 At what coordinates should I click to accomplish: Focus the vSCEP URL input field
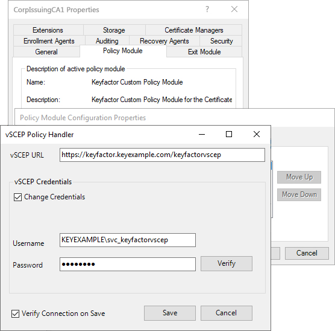click(162, 155)
